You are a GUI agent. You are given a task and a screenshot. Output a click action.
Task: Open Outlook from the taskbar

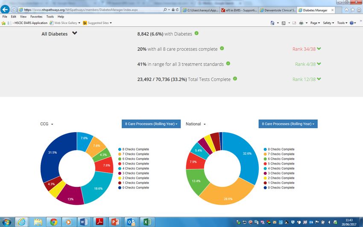pyautogui.click(x=131, y=222)
